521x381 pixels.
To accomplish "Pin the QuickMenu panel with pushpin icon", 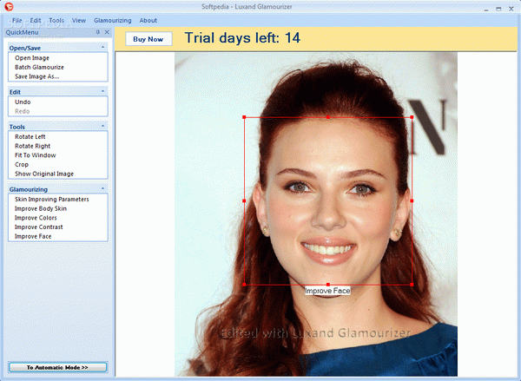I will pos(97,32).
